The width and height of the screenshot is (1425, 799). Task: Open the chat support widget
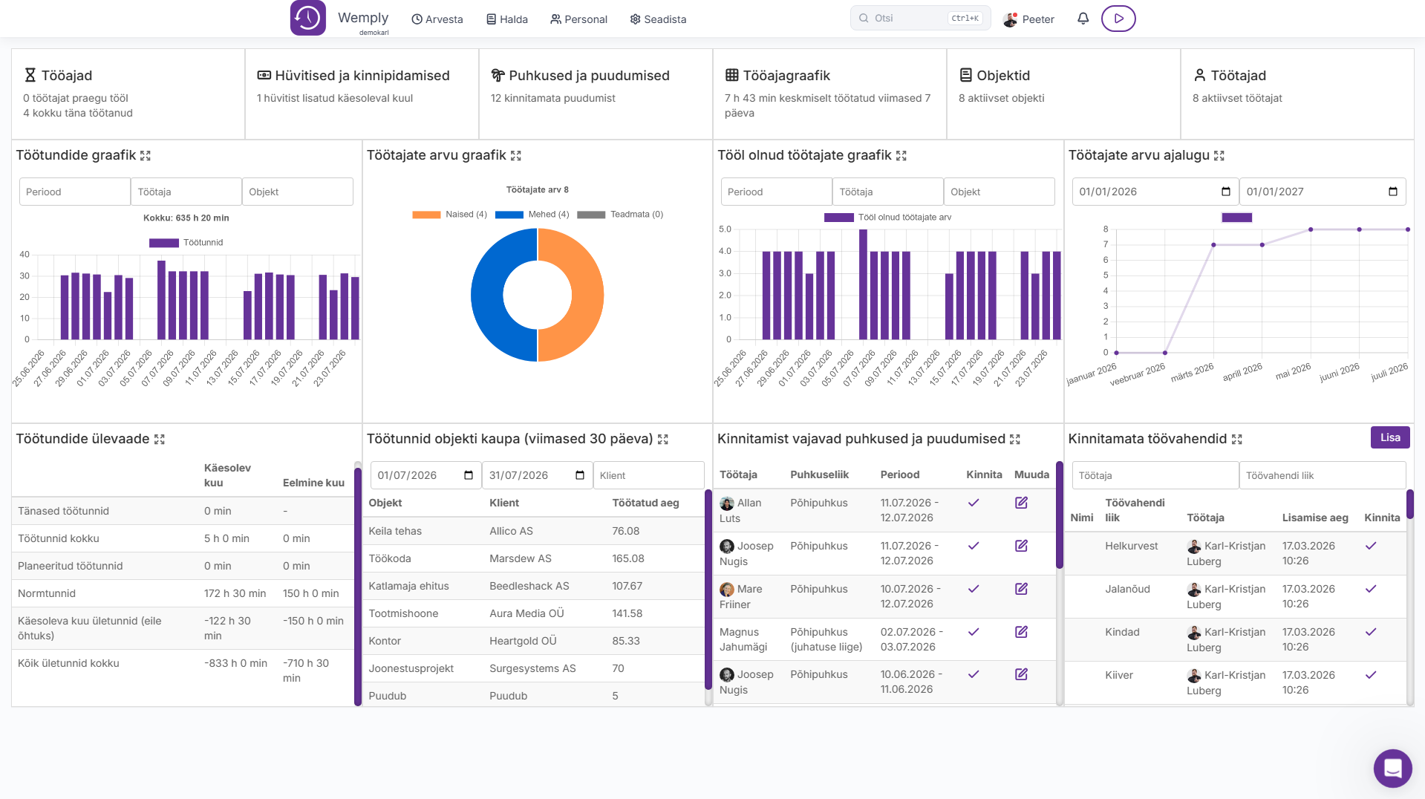tap(1392, 768)
